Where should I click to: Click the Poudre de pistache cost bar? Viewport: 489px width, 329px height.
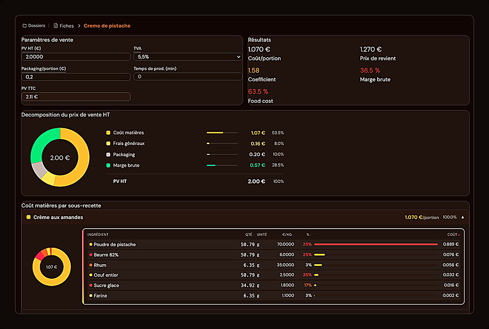tap(376, 244)
